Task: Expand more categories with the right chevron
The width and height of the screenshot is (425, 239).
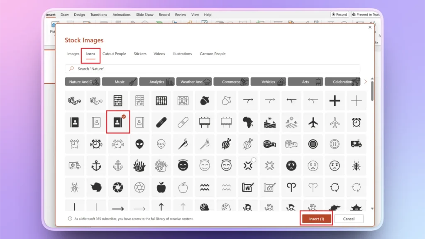Action: click(366, 81)
